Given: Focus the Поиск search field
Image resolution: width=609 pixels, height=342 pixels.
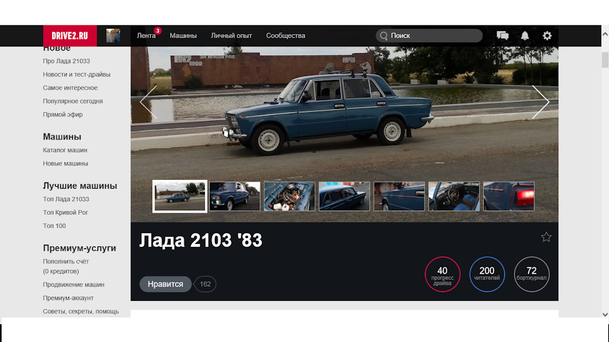Looking at the screenshot, I should (429, 35).
